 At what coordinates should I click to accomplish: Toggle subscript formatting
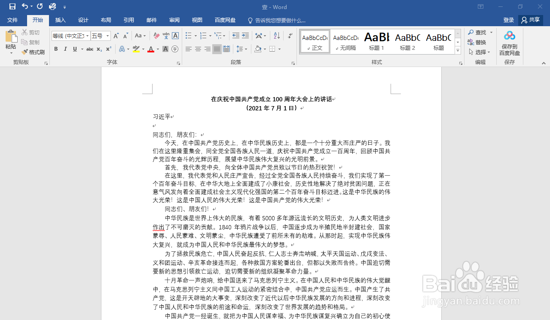[x=99, y=49]
